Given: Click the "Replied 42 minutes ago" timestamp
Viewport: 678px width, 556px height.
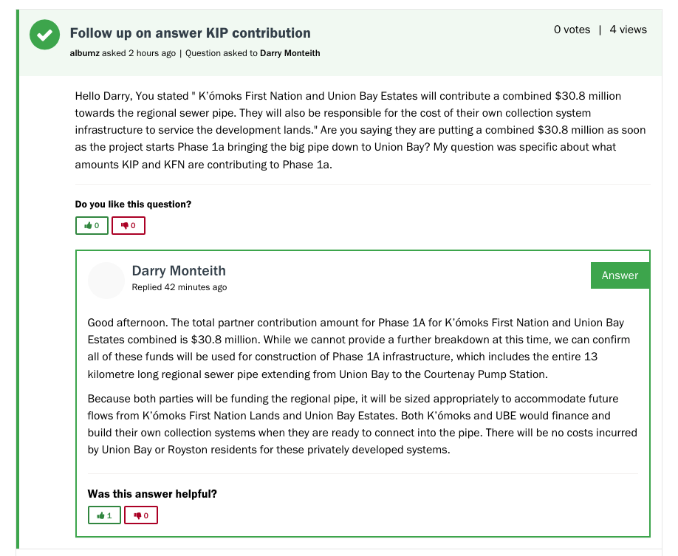Looking at the screenshot, I should pos(179,287).
